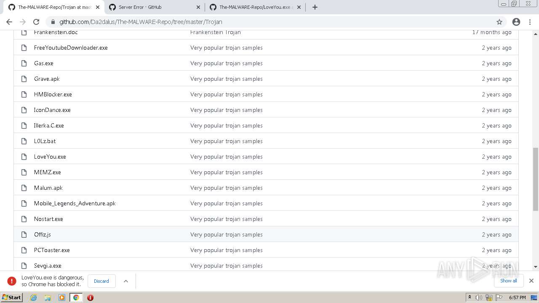Click the file icon next to Offiz.js

click(x=24, y=234)
